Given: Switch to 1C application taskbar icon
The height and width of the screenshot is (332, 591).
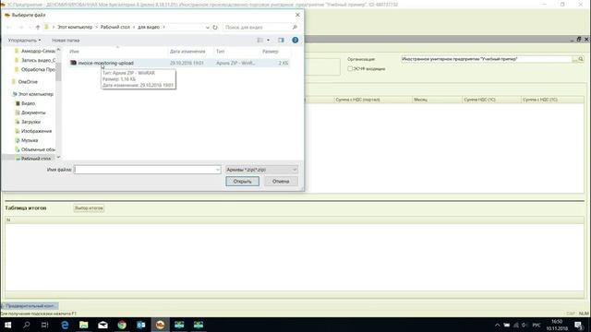Looking at the screenshot, I should point(160,325).
